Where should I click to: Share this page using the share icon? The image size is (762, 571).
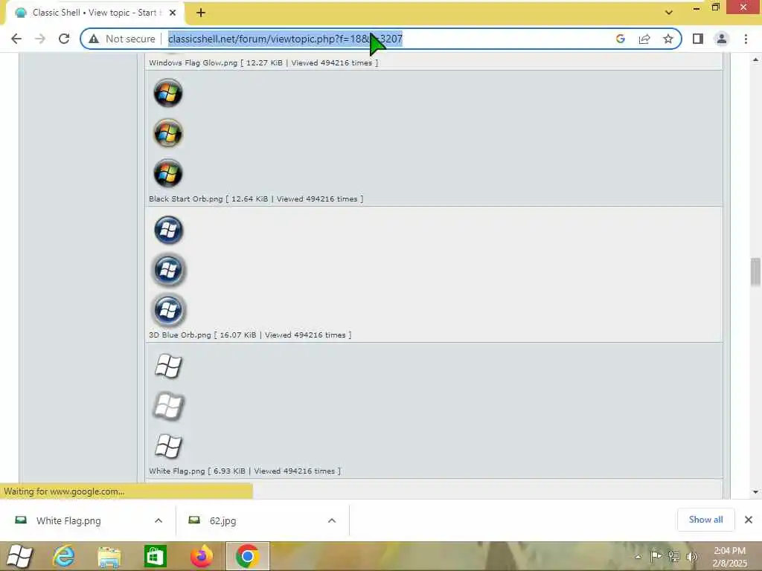pyautogui.click(x=644, y=39)
